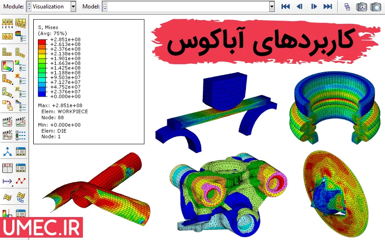Step to the previous frame

click(x=299, y=7)
